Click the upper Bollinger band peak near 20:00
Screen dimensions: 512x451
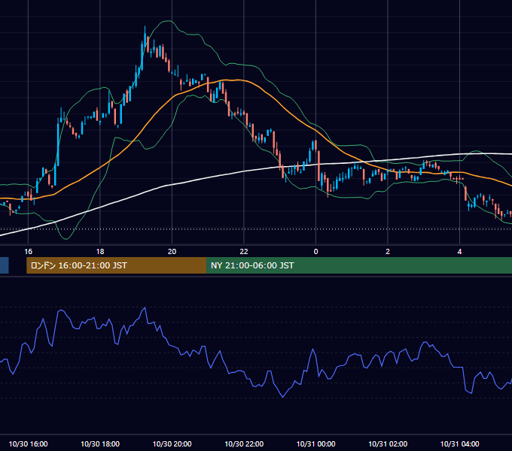pyautogui.click(x=169, y=21)
